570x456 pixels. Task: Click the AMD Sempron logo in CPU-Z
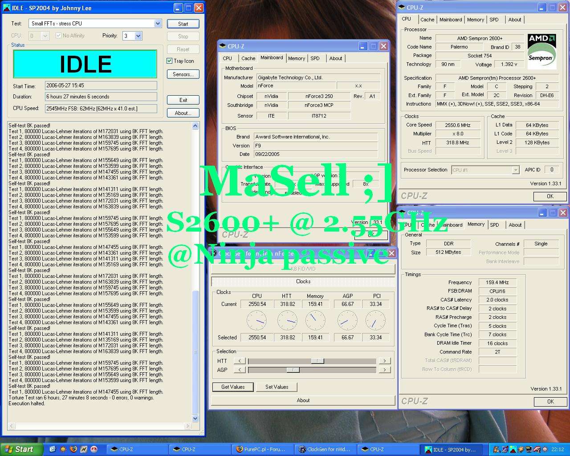[x=541, y=51]
